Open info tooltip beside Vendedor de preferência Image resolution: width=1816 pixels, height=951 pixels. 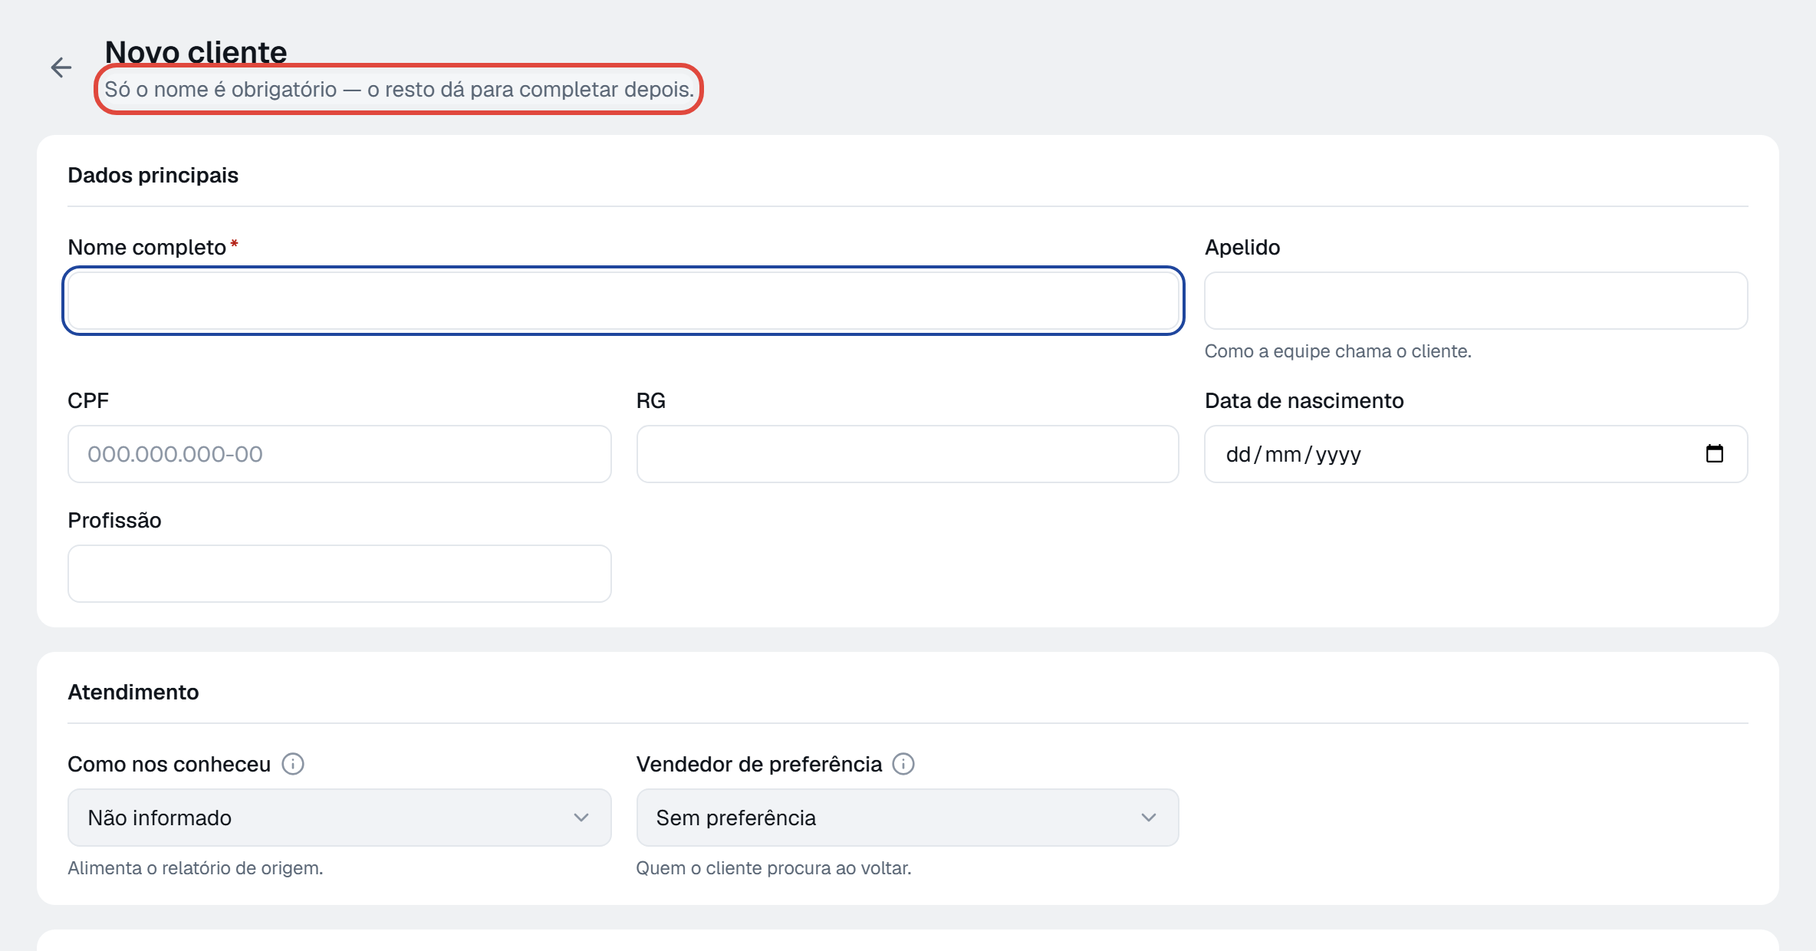pyautogui.click(x=903, y=764)
